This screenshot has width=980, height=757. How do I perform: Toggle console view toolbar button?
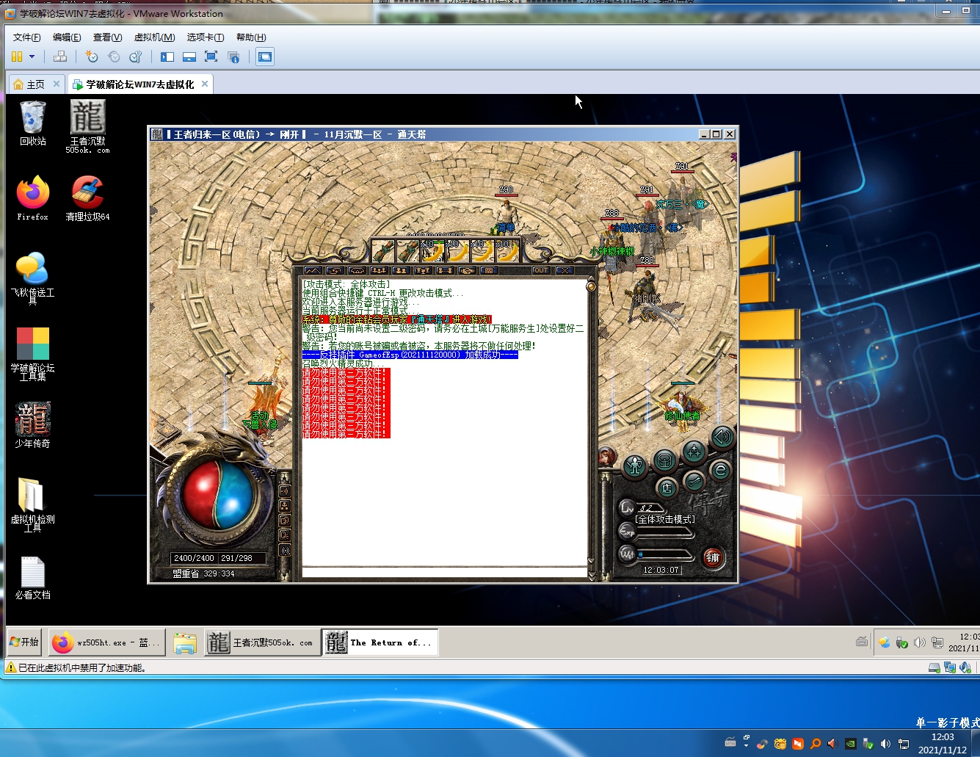coord(265,57)
